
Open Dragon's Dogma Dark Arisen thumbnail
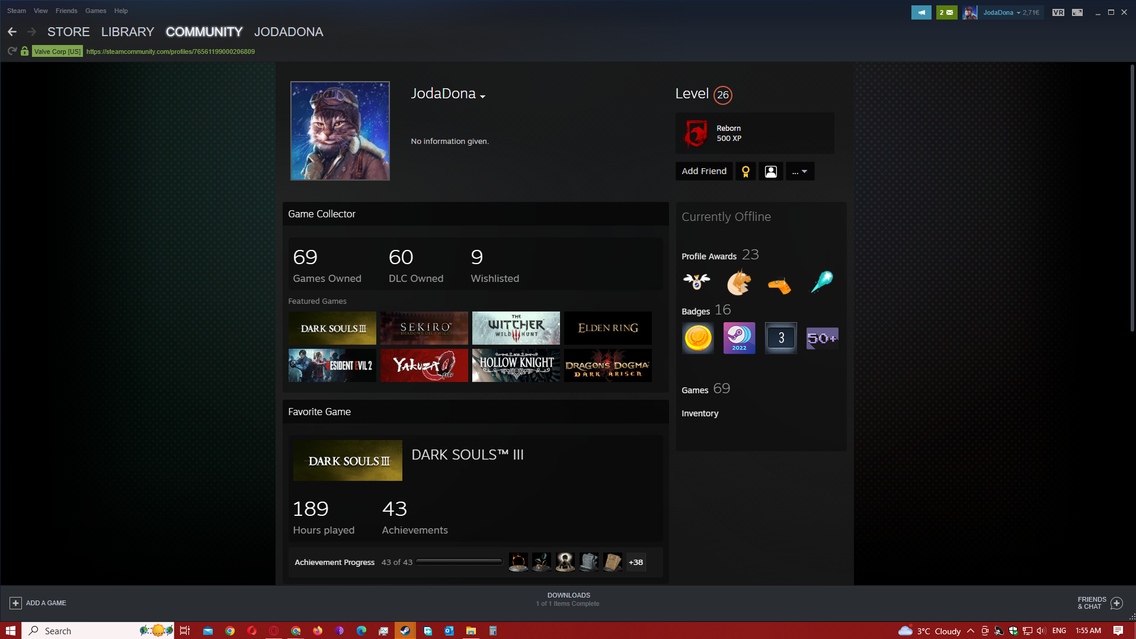point(608,365)
